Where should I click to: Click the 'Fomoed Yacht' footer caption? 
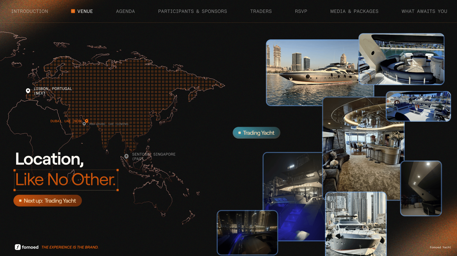click(440, 247)
